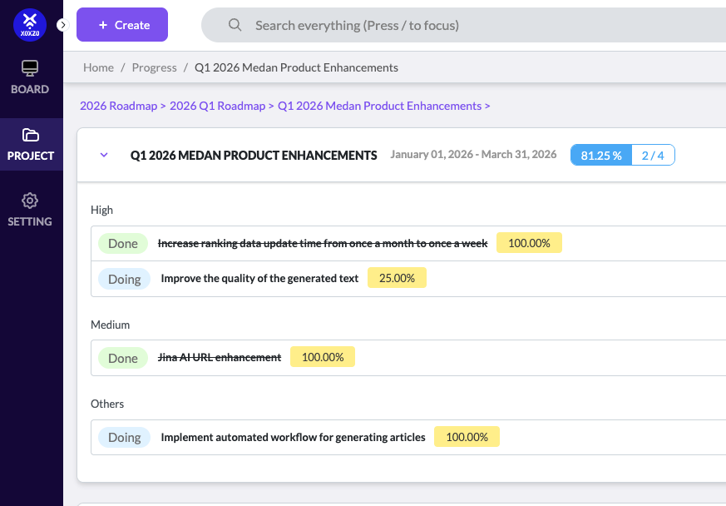
Task: Click the Others group label
Action: [x=107, y=404]
